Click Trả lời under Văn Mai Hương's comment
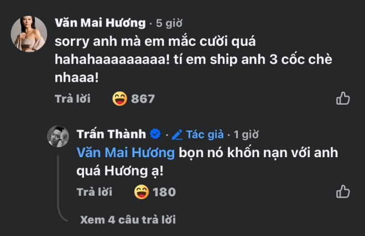365x236 pixels. 72,99
